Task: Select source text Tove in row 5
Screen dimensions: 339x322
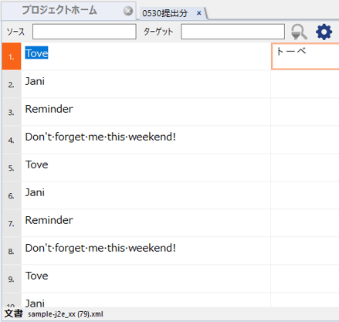Action: (36, 164)
